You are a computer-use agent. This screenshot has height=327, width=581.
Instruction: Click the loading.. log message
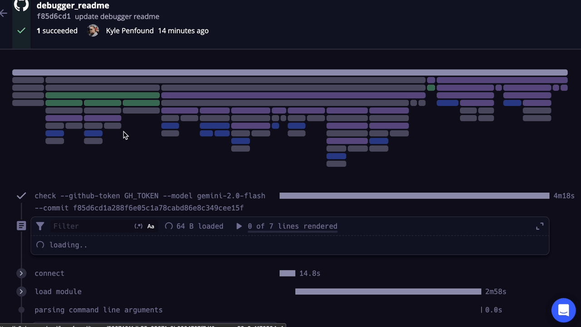pyautogui.click(x=68, y=245)
